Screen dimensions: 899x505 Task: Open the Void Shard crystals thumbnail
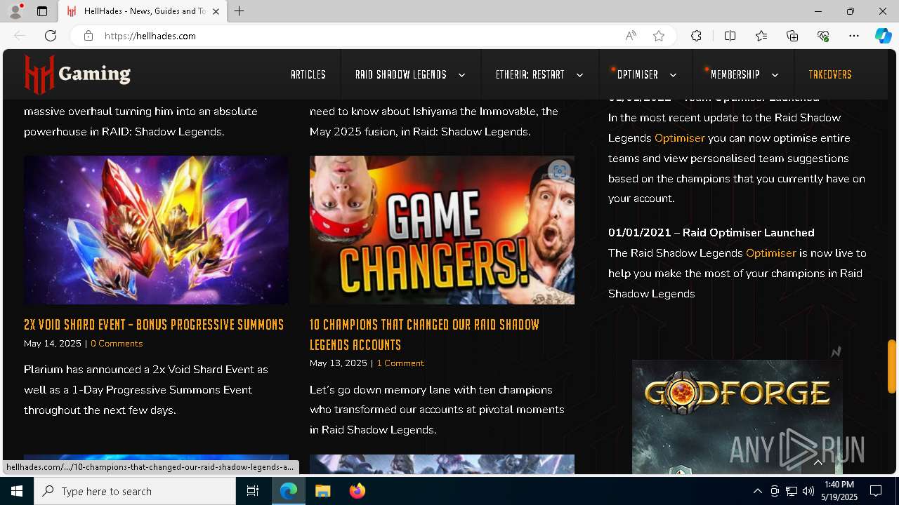[x=156, y=230]
